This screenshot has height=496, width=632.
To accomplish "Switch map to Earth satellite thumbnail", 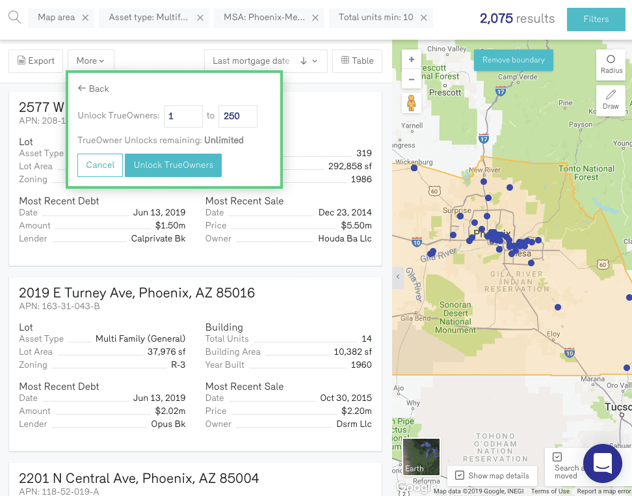I will point(421,456).
